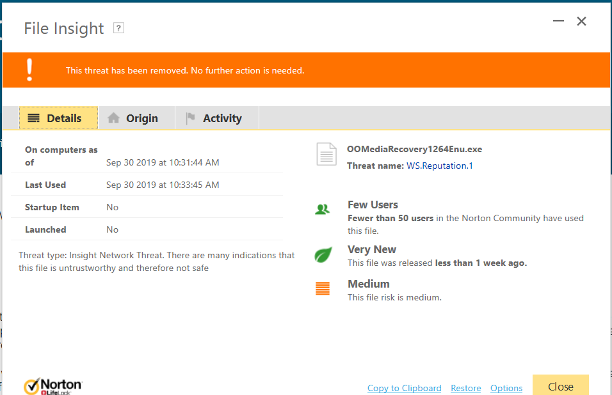Close the window with the X button
Screen dimensions: 612x395
(x=581, y=21)
